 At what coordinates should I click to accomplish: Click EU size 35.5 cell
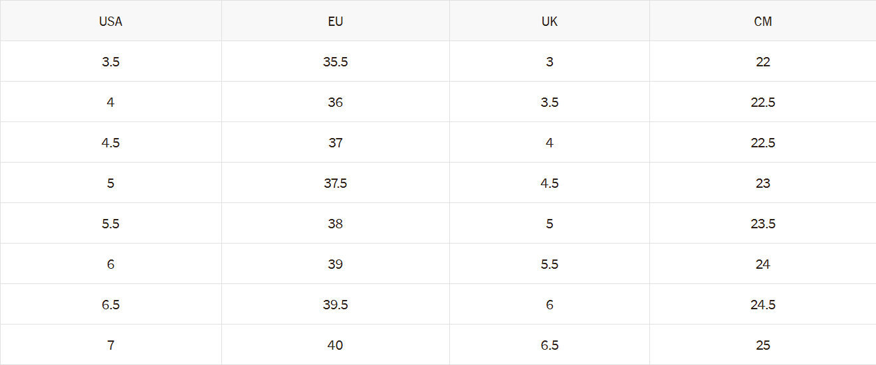coord(336,62)
